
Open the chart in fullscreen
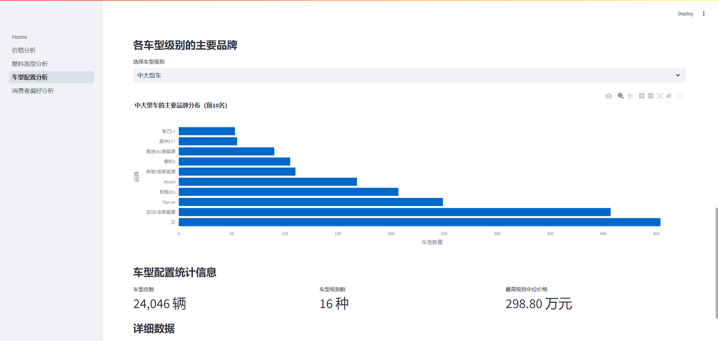(680, 96)
